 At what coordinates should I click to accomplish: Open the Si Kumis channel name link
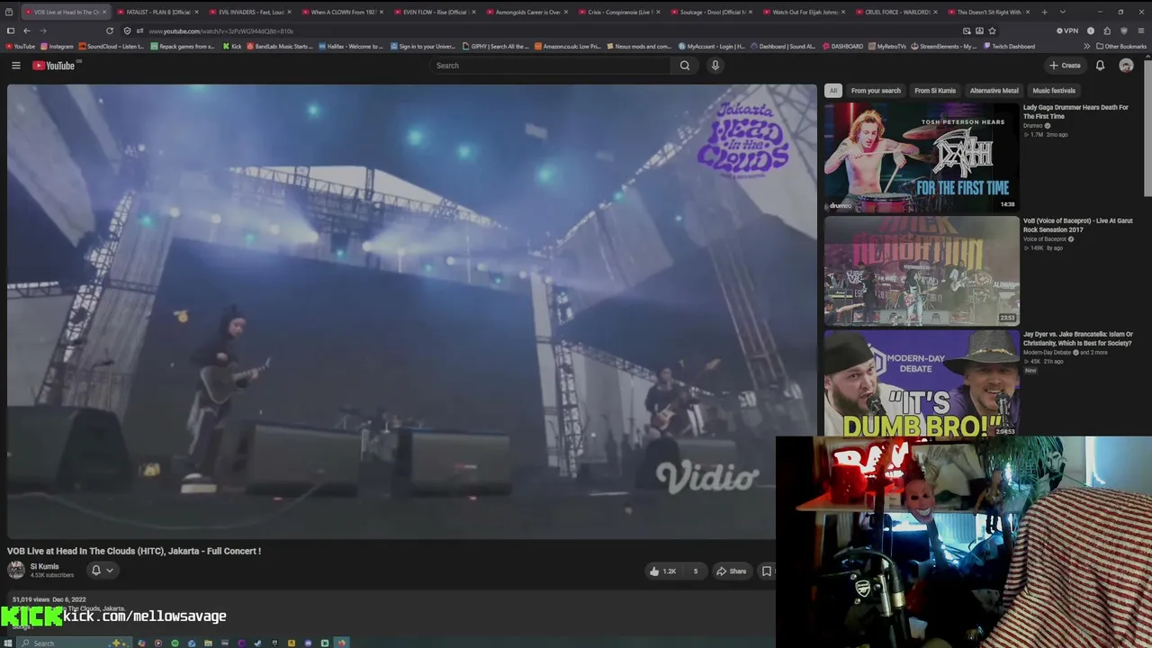click(45, 567)
